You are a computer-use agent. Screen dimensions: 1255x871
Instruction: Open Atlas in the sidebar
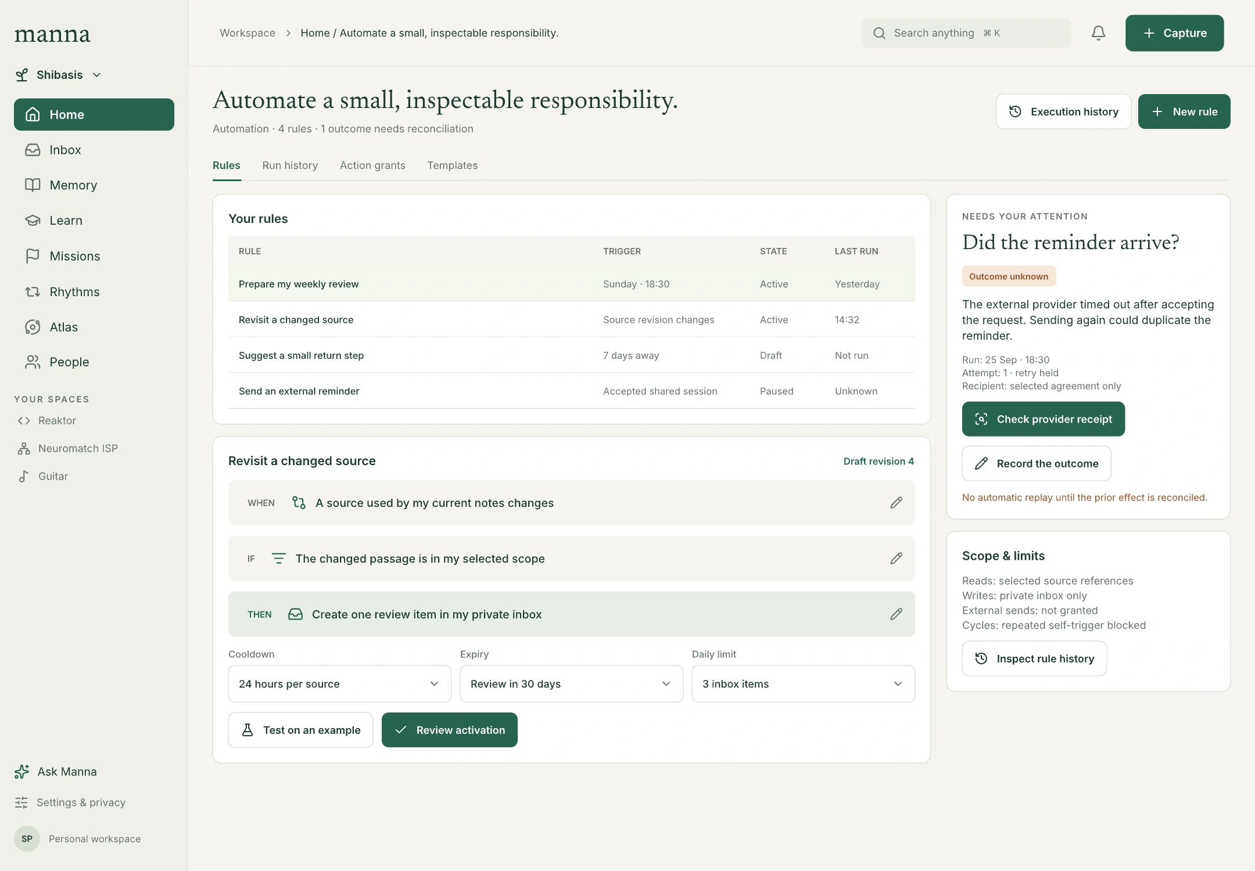(x=94, y=327)
